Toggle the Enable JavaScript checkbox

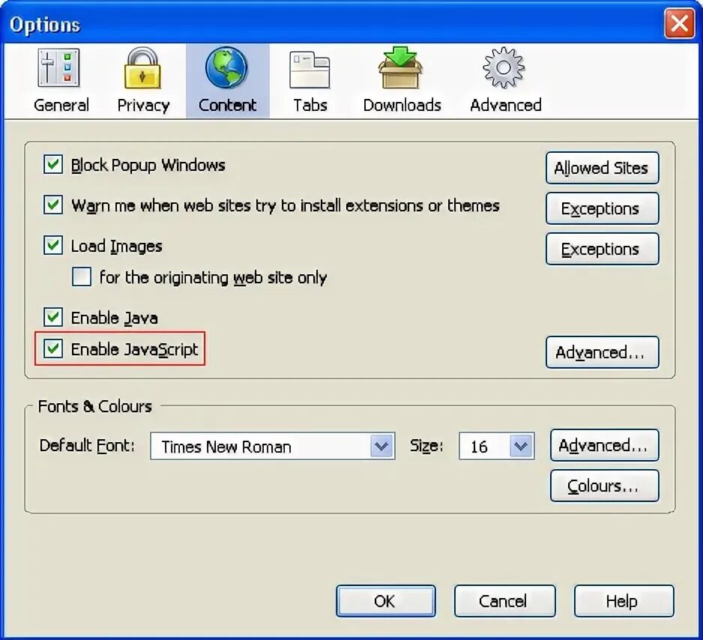tap(53, 348)
